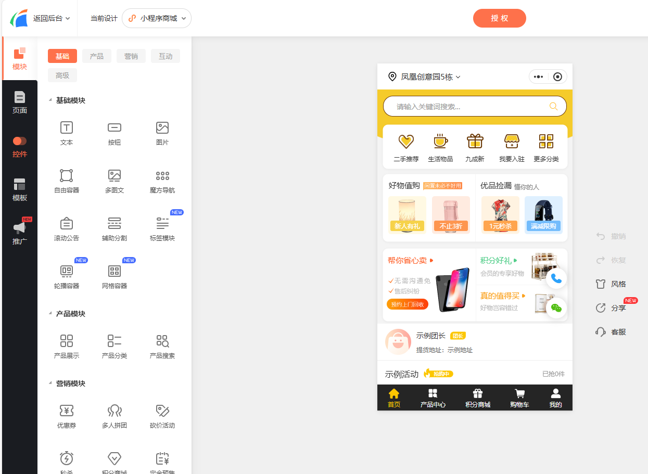This screenshot has height=474, width=648.
Task: Click the 新人有礼 product thumbnail
Action: click(407, 215)
